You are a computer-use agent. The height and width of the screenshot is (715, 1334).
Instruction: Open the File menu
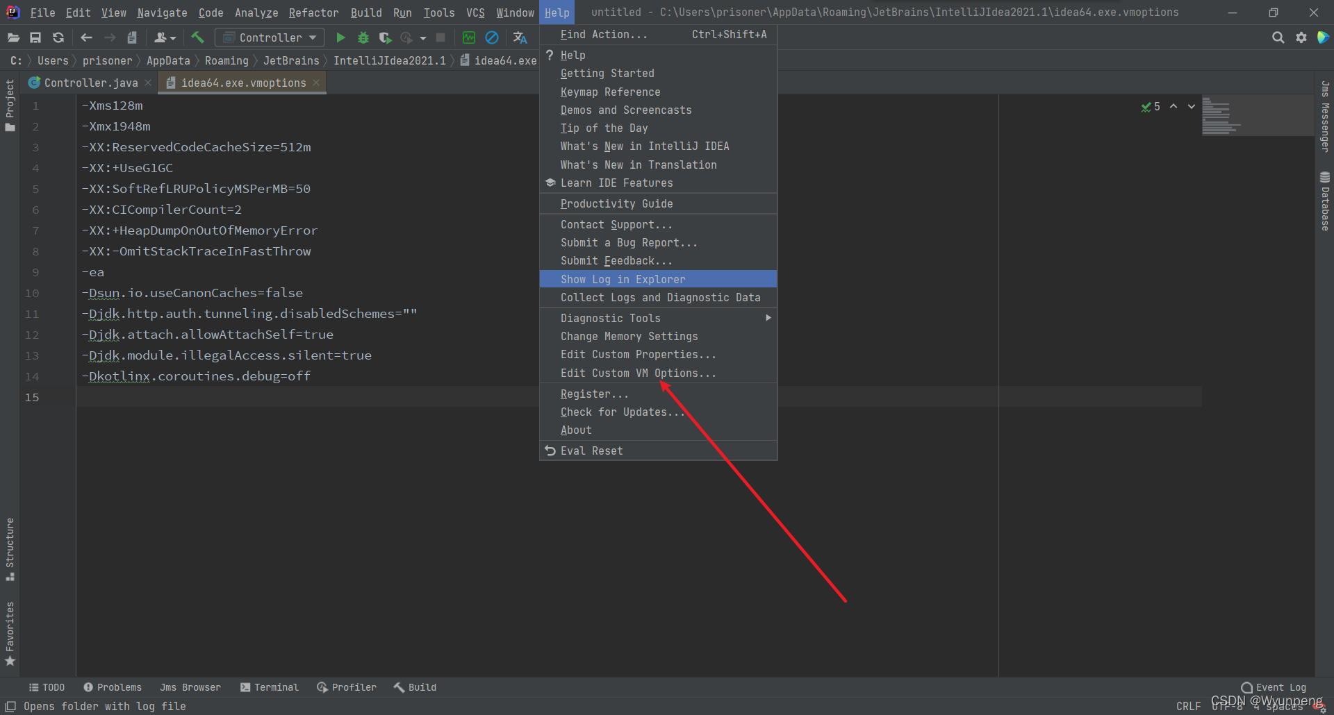pyautogui.click(x=42, y=12)
